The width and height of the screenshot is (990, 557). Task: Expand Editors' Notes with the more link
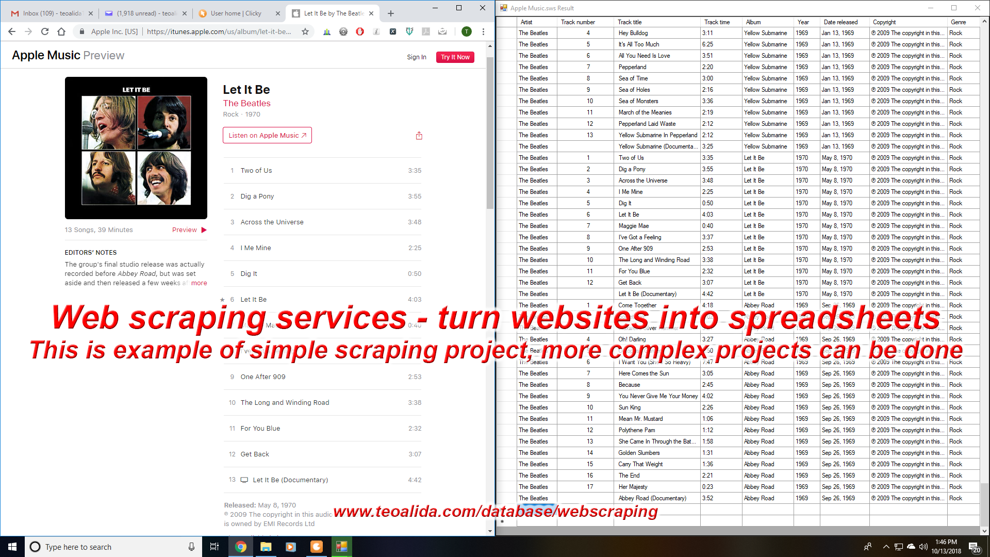pos(199,283)
